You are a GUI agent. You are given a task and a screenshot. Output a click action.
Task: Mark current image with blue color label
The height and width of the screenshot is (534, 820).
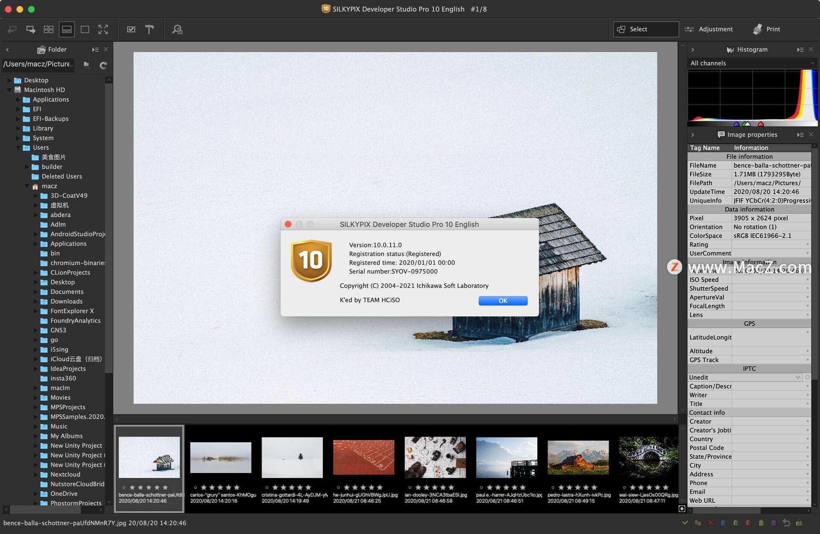click(723, 522)
